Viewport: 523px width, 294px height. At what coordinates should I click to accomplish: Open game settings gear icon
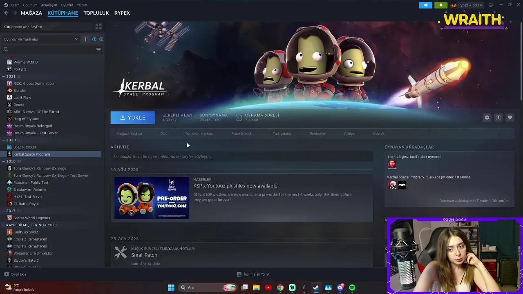coord(487,118)
